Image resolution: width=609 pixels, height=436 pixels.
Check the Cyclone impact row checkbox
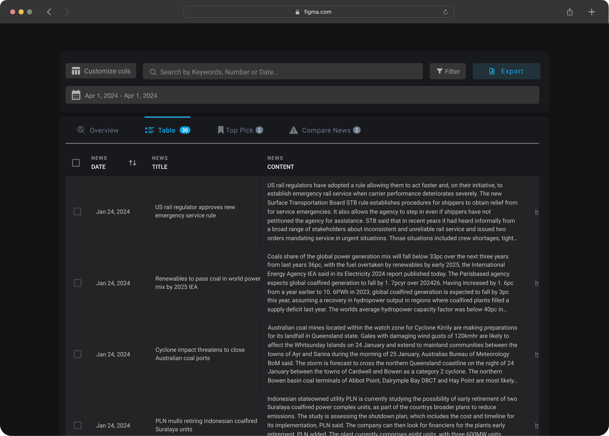click(78, 354)
